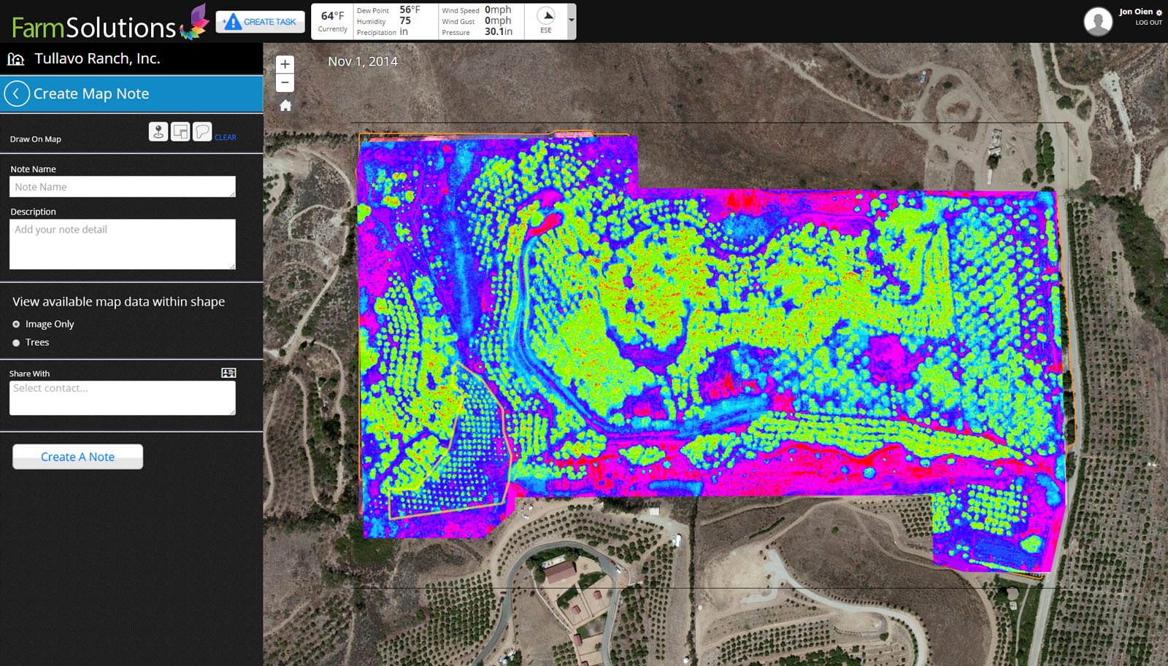The image size is (1168, 666).
Task: Zoom out on the map
Action: click(x=285, y=82)
